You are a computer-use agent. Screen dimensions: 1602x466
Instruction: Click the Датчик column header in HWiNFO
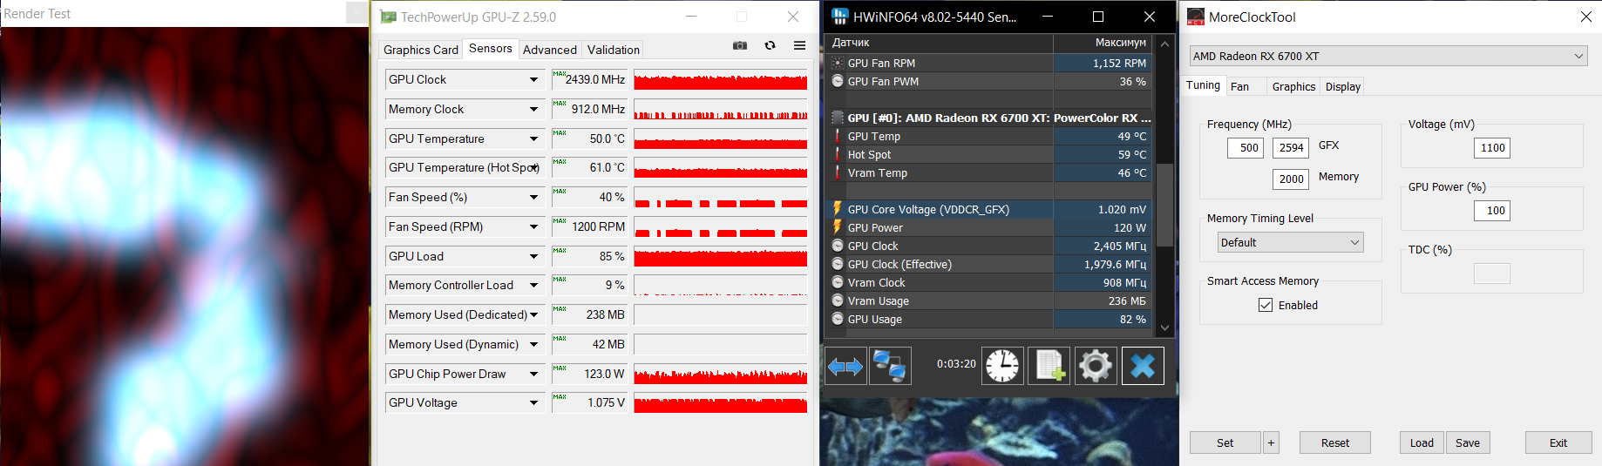[939, 43]
